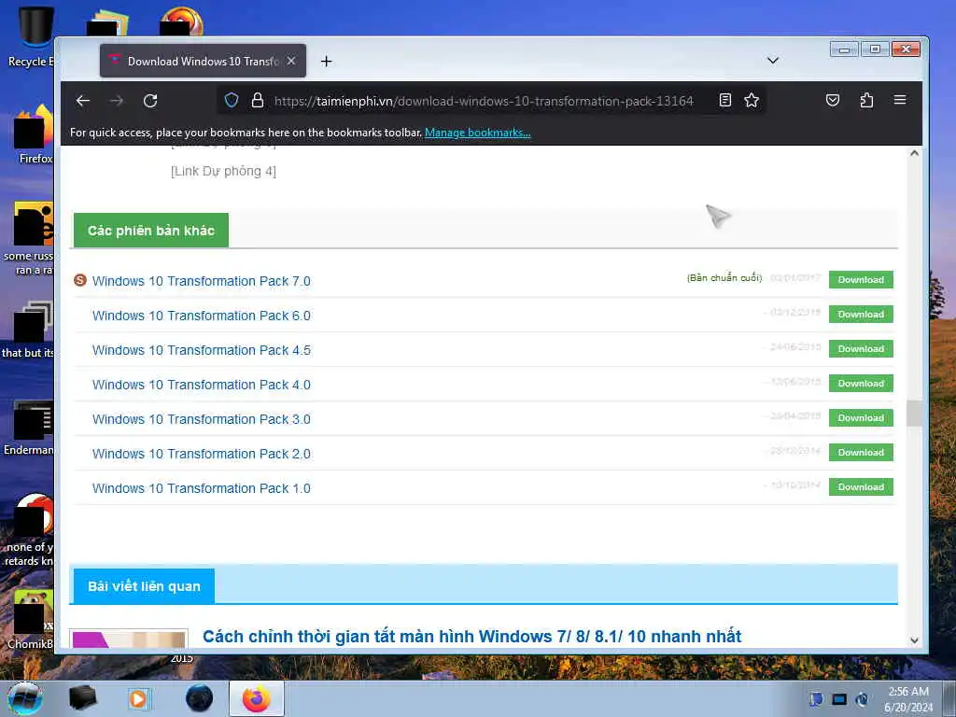The image size is (956, 717).
Task: Bookmark this page with the star
Action: (x=752, y=100)
